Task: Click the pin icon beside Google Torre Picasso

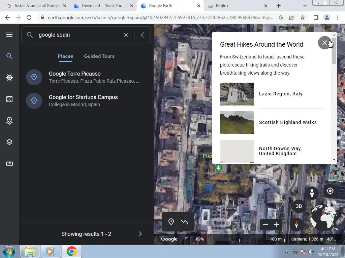Action: (34, 77)
